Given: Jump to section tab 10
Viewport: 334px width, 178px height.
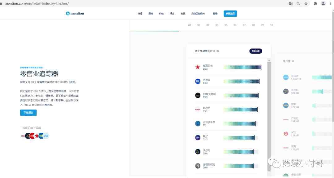Looking at the screenshot, I should coord(272,25).
